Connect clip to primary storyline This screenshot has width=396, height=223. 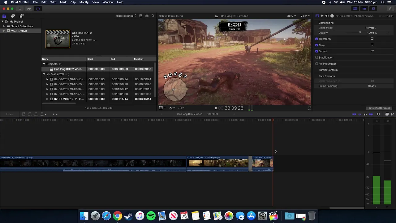tap(23, 114)
